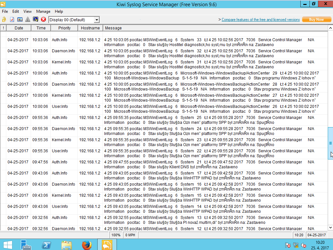Open the Display 00 (Default) dropdown
Screen dimensions: 333x250
97,20
